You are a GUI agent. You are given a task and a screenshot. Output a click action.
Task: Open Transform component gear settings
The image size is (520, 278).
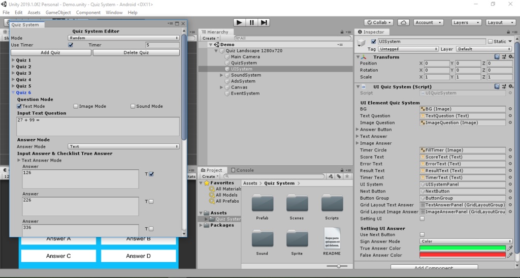(x=511, y=57)
